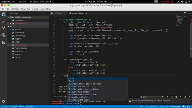
Task: Open tab.py in the file tree
Action: (17, 57)
